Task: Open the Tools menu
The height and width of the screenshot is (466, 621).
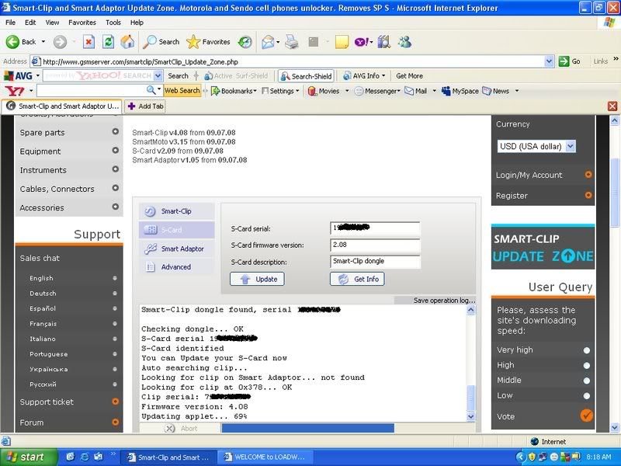Action: [113, 23]
